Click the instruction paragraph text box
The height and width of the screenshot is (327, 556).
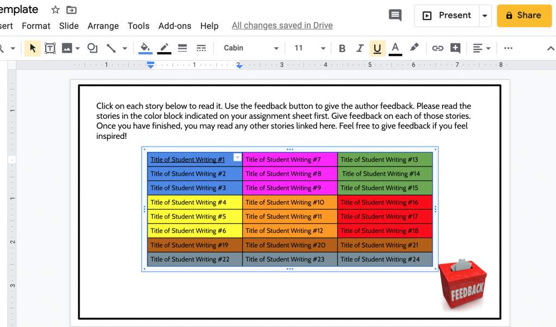tap(283, 121)
